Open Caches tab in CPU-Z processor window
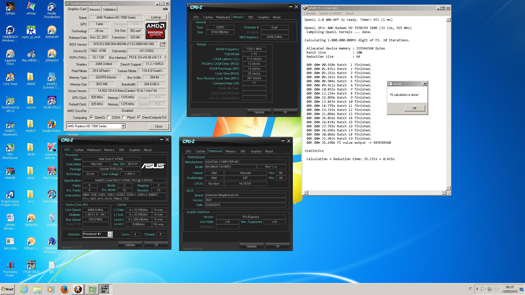Screen dimensions: 525x295 click(x=79, y=150)
